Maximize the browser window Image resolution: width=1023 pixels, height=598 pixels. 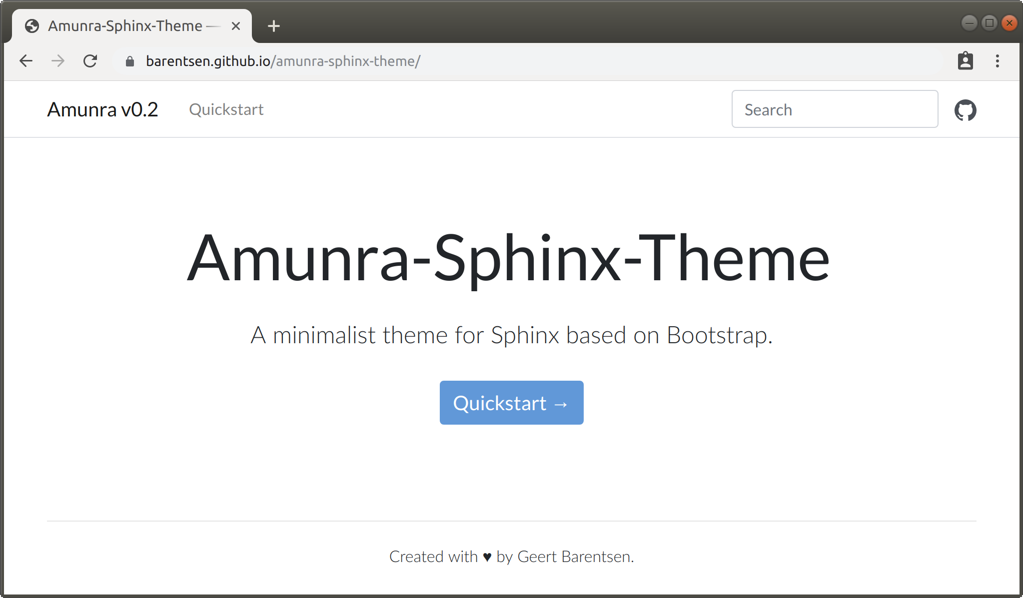click(989, 23)
